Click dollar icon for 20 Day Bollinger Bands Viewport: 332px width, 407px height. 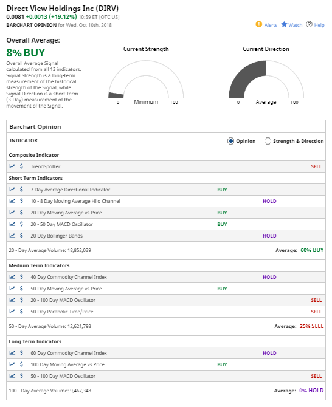point(21,236)
